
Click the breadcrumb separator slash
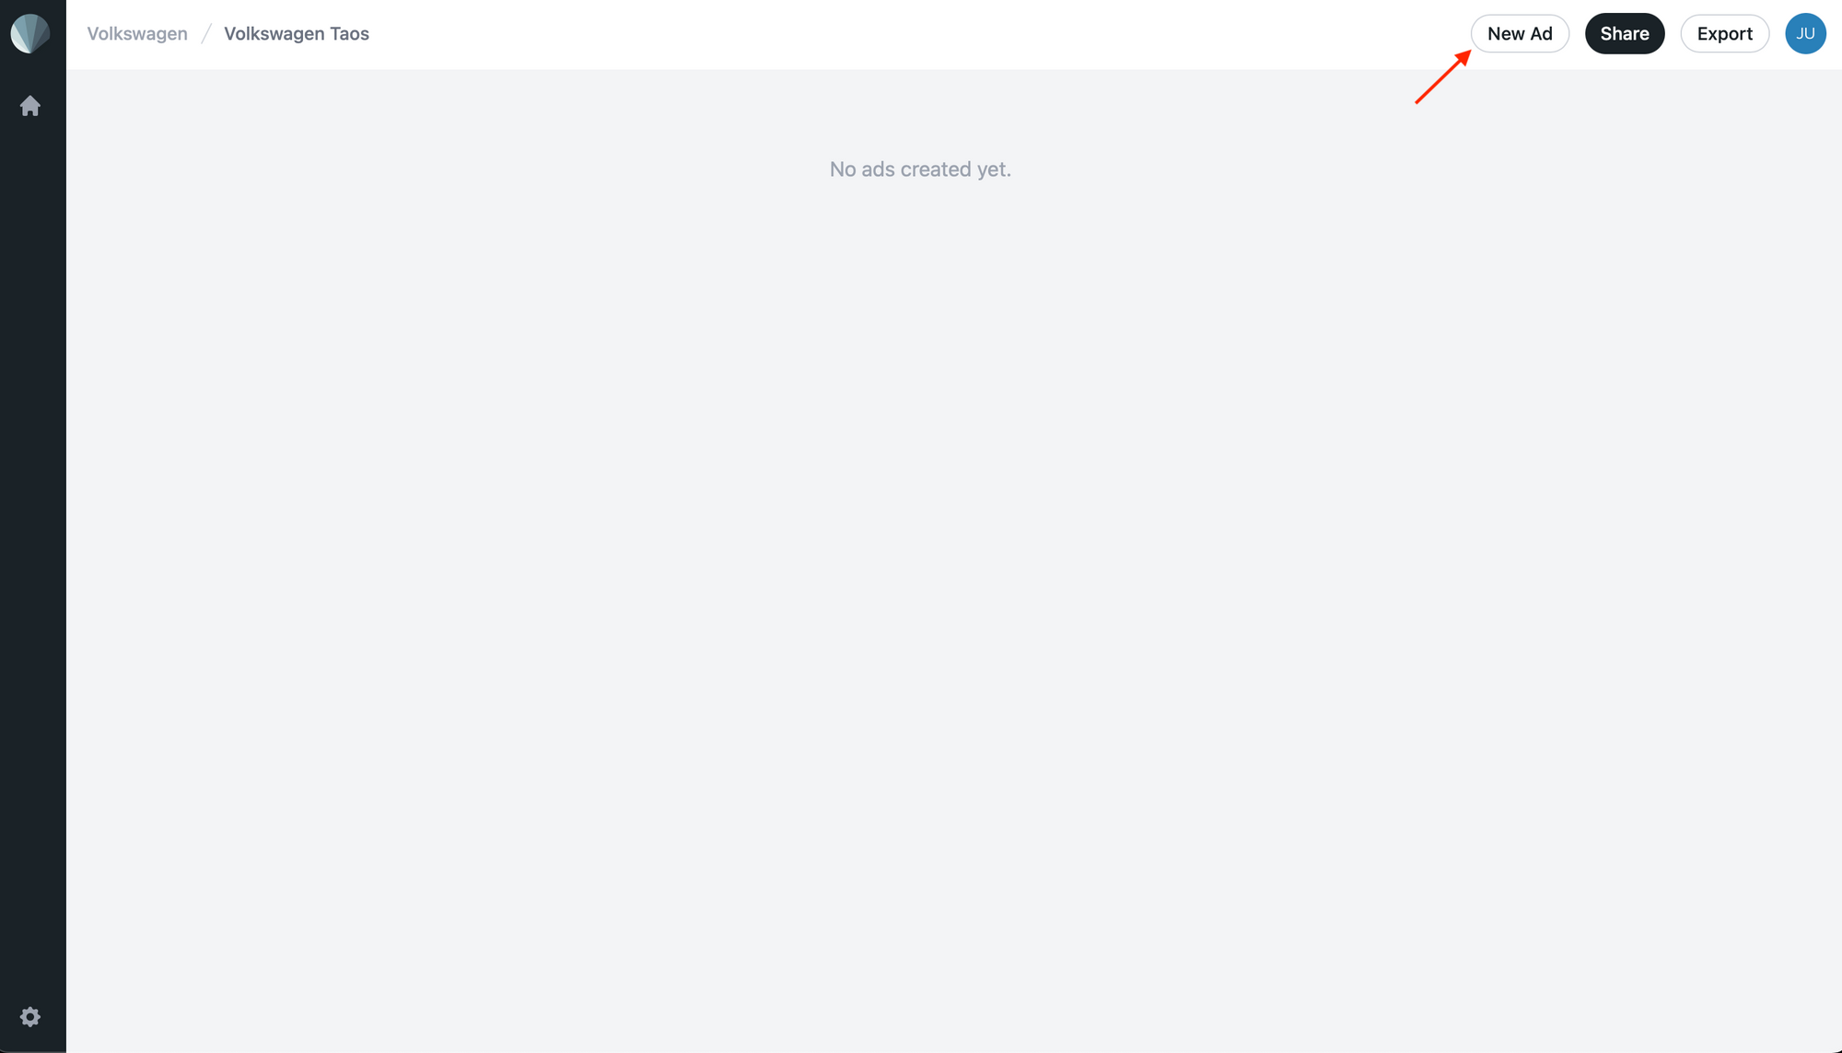point(205,33)
